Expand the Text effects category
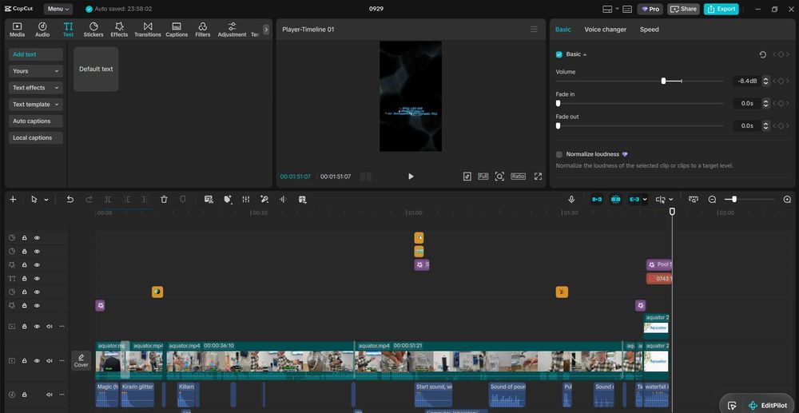Viewport: 799px width, 413px height. click(x=36, y=88)
